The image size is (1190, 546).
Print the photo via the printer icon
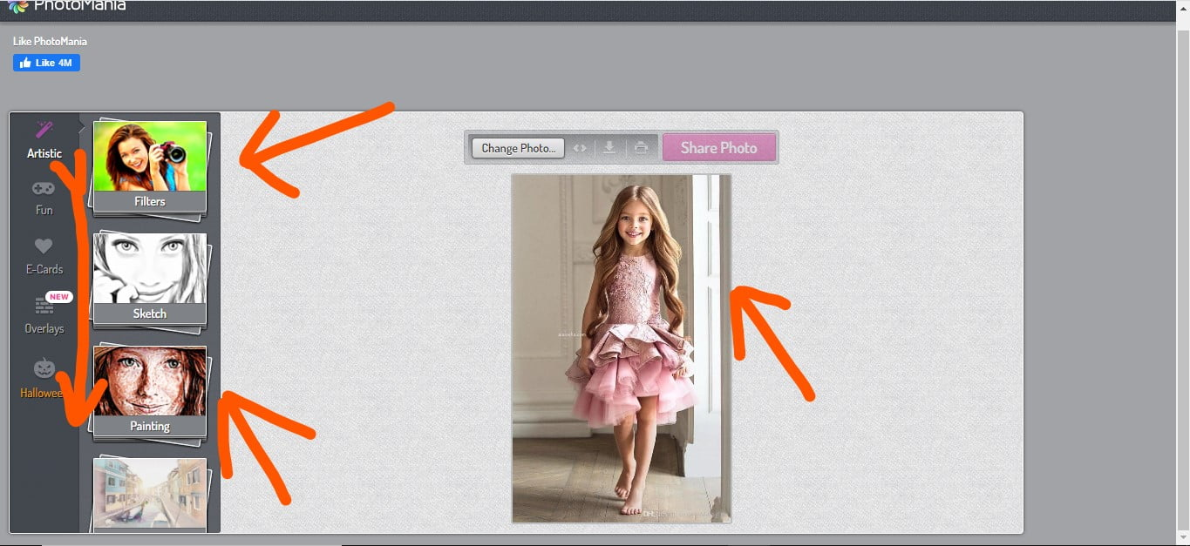642,147
